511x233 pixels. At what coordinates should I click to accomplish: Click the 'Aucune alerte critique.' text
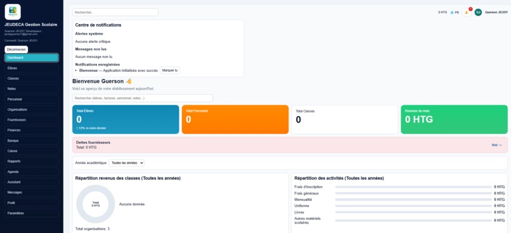click(x=93, y=42)
